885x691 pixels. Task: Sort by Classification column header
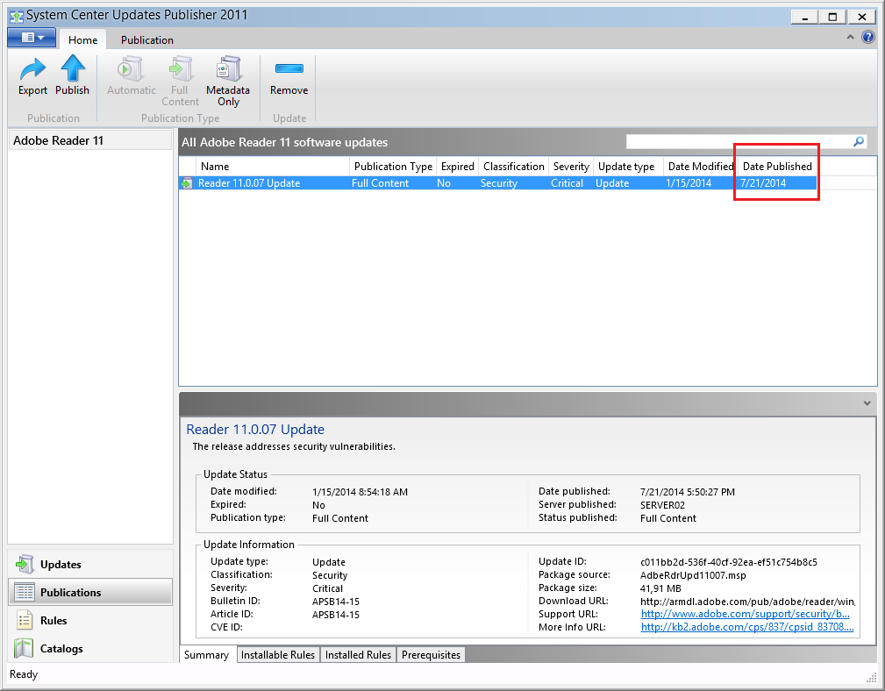[514, 167]
